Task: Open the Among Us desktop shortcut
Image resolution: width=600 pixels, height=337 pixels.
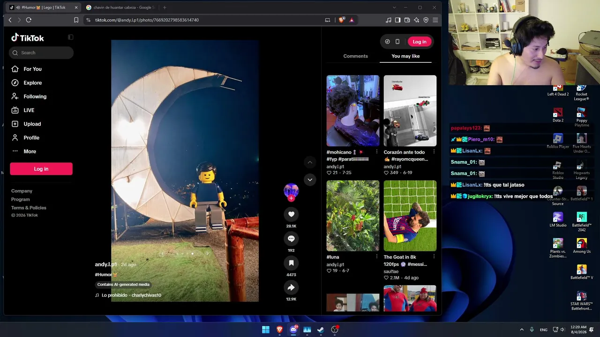Action: click(x=582, y=246)
